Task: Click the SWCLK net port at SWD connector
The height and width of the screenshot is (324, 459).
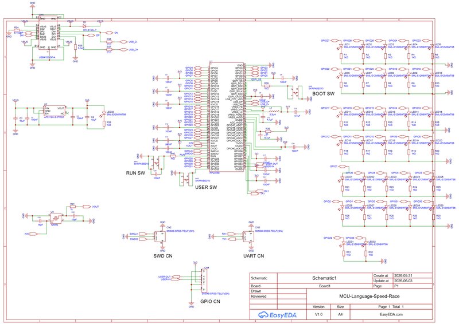Action: pyautogui.click(x=142, y=234)
